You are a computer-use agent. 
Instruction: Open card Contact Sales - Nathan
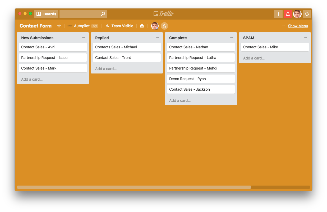(201, 47)
